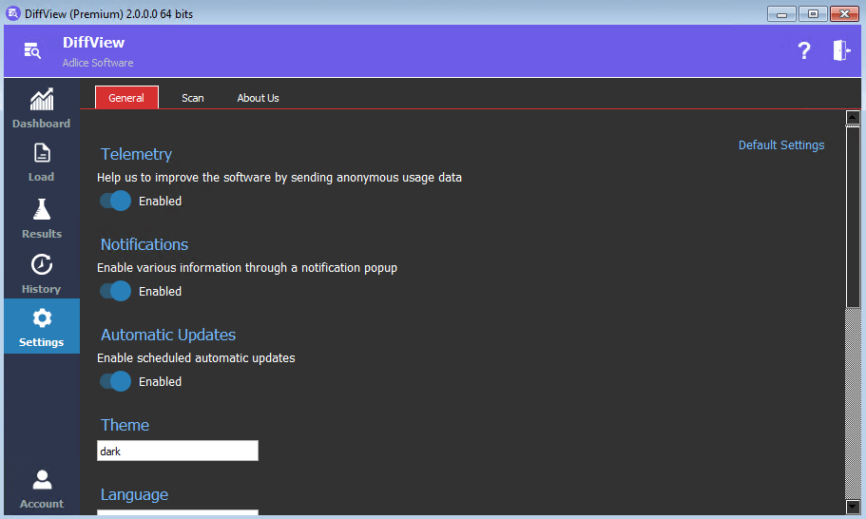Select the General tab
Screen dimensions: 866x519
tap(126, 98)
